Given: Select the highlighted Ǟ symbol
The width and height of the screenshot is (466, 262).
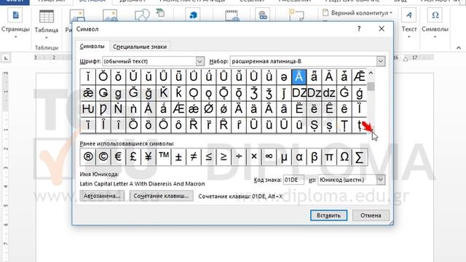Looking at the screenshot, I should [x=299, y=76].
